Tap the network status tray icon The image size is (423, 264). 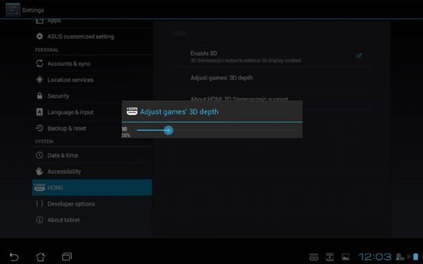[400, 257]
